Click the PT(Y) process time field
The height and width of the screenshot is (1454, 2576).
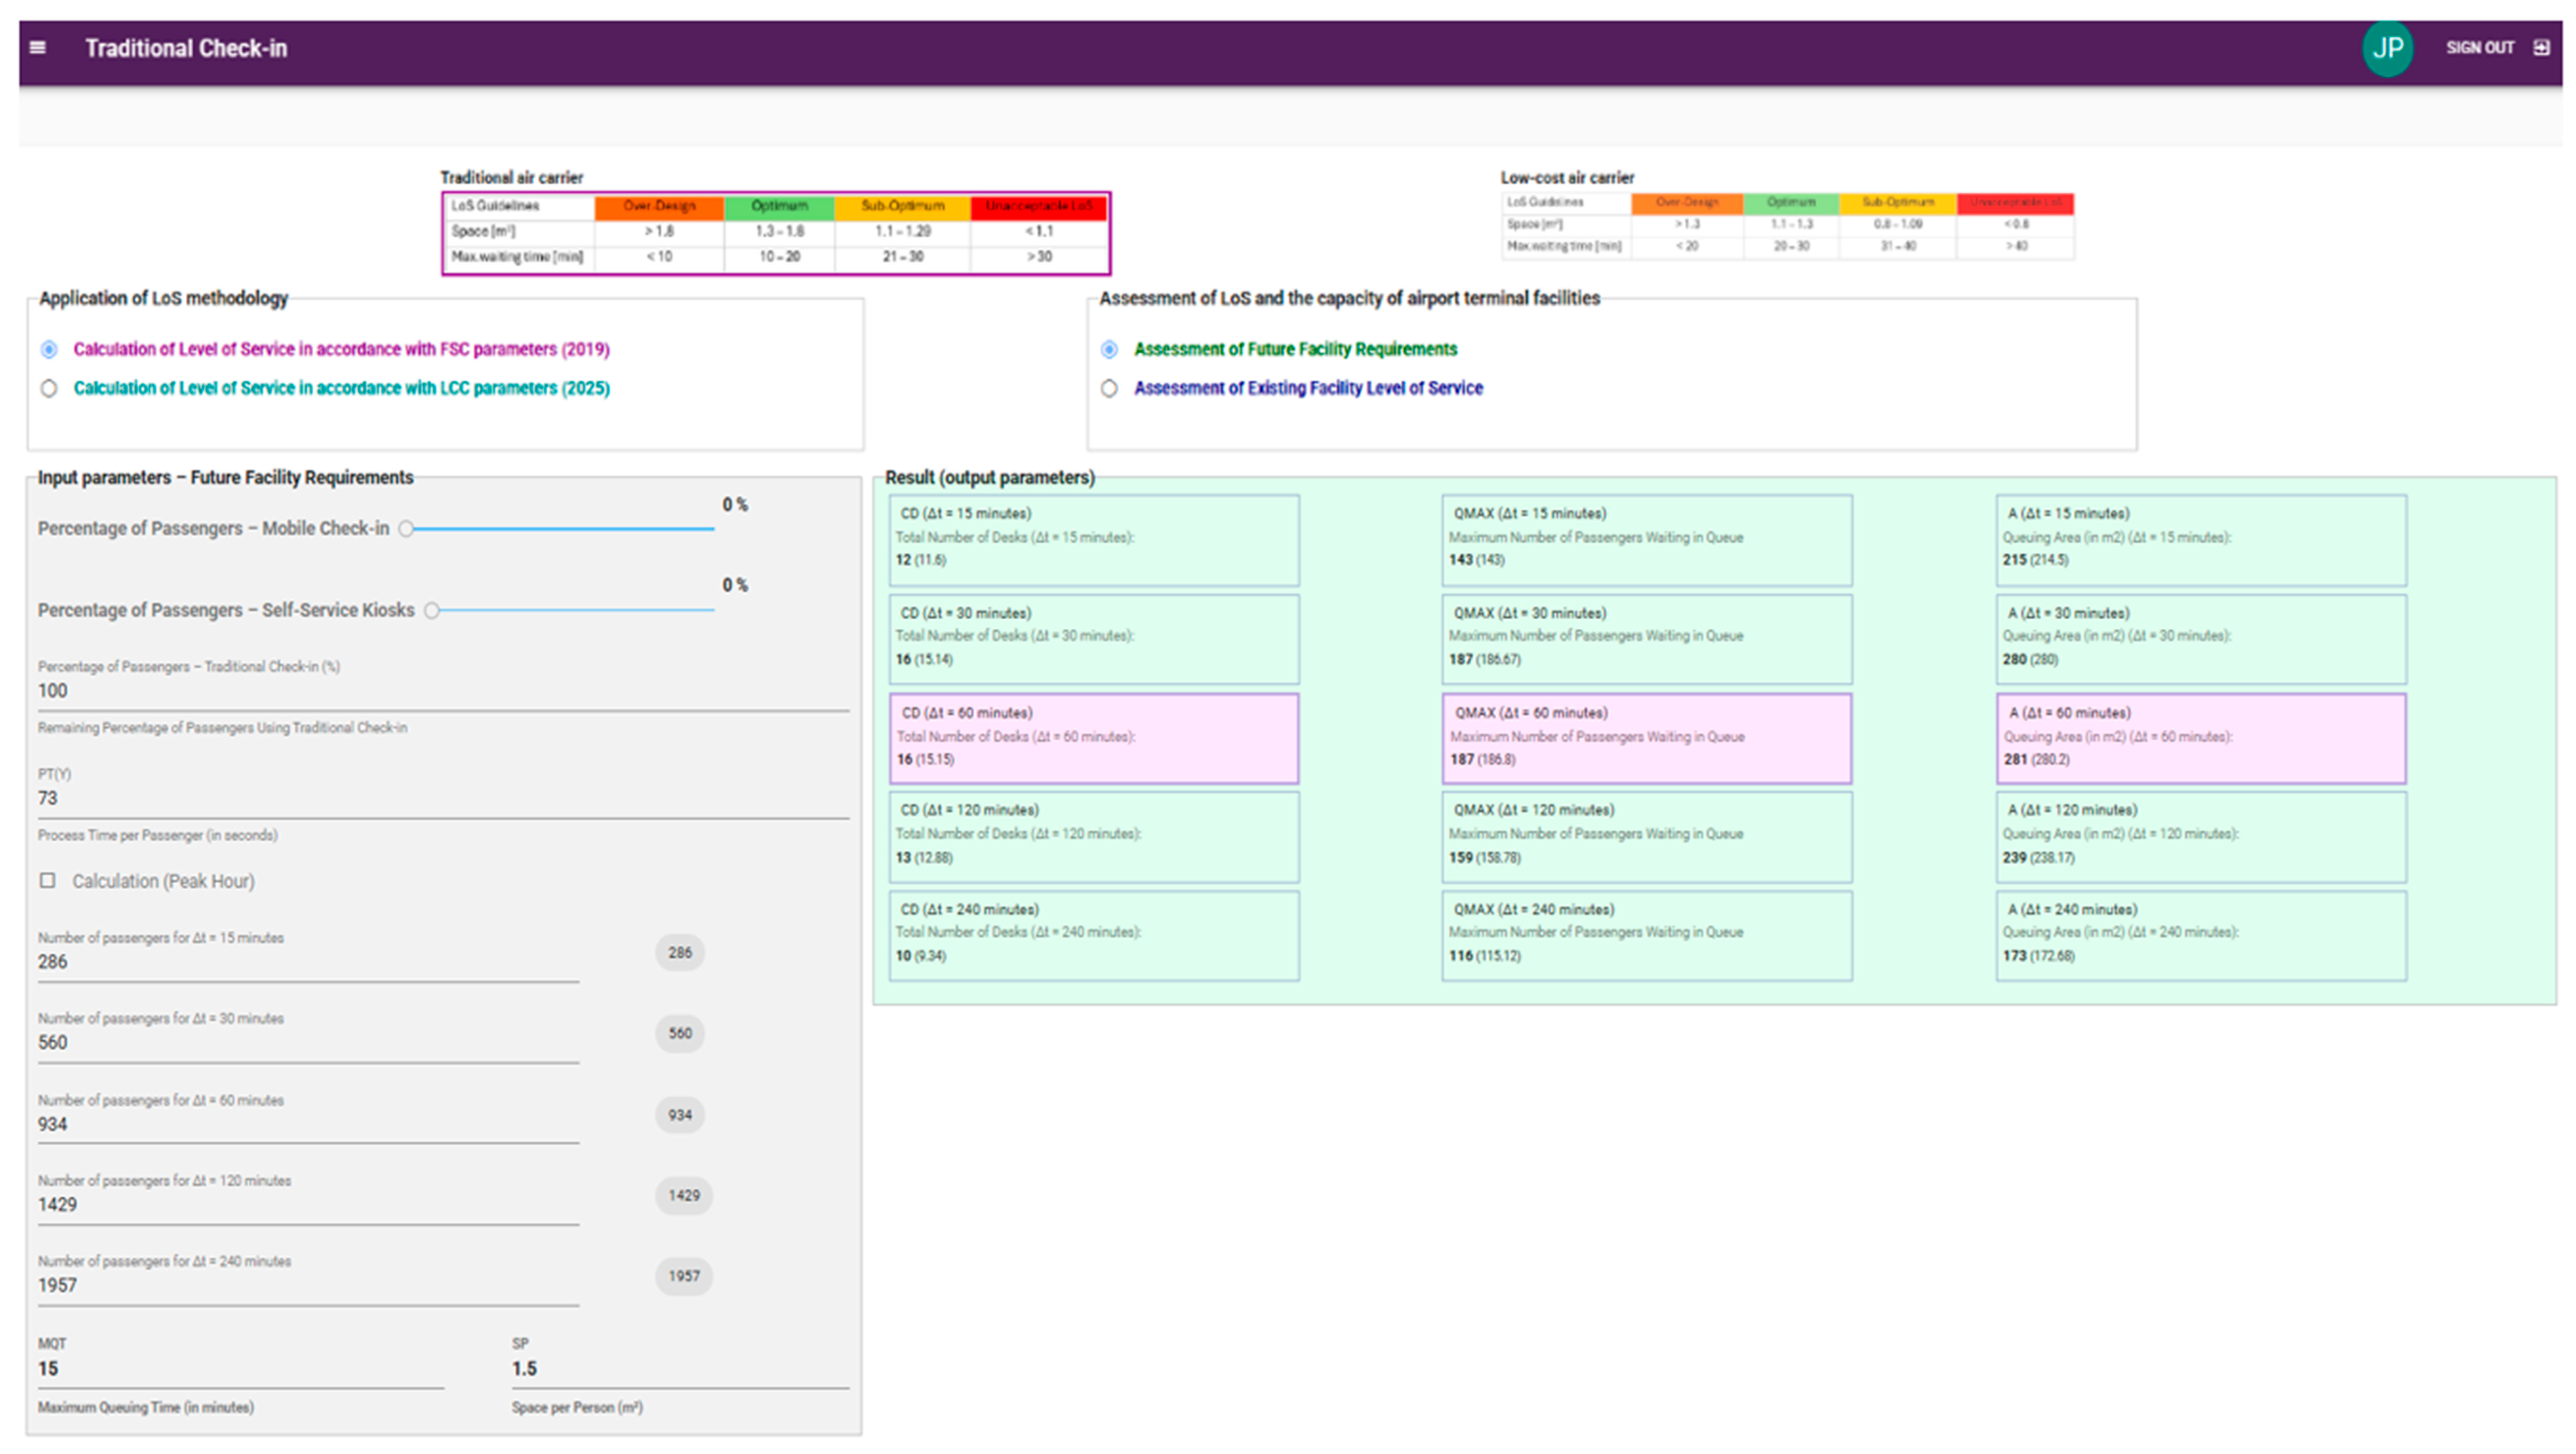440,797
